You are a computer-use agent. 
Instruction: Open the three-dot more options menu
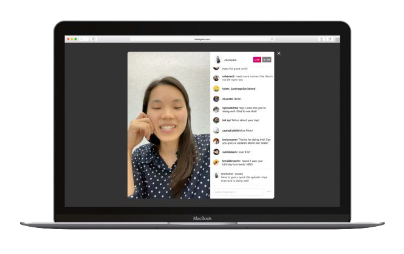269,192
